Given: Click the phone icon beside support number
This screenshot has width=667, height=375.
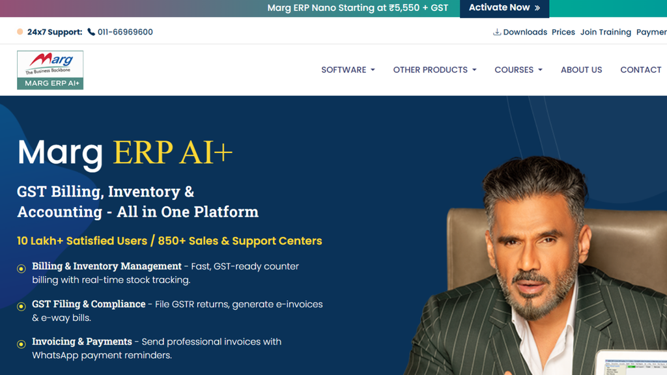Looking at the screenshot, I should point(91,32).
